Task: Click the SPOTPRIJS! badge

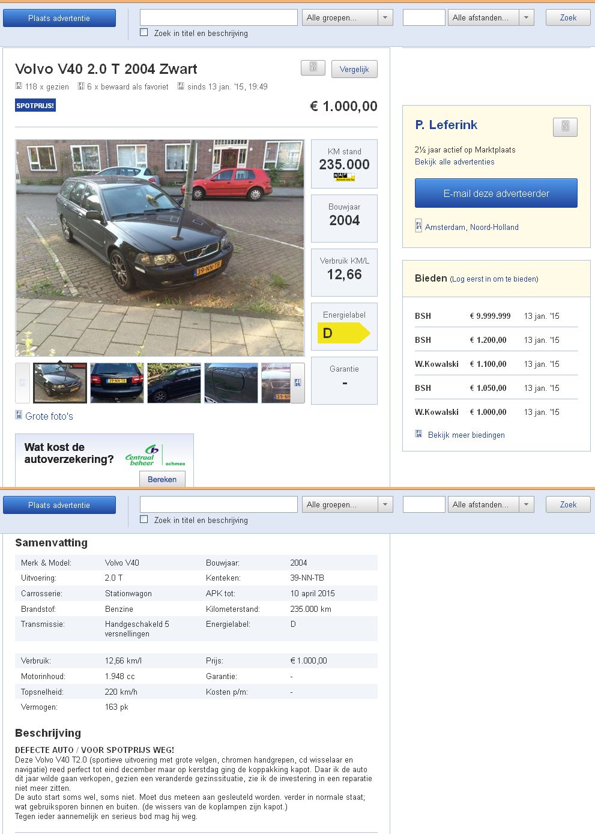Action: pyautogui.click(x=35, y=106)
